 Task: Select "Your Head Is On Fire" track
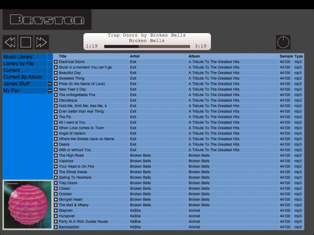[76, 166]
